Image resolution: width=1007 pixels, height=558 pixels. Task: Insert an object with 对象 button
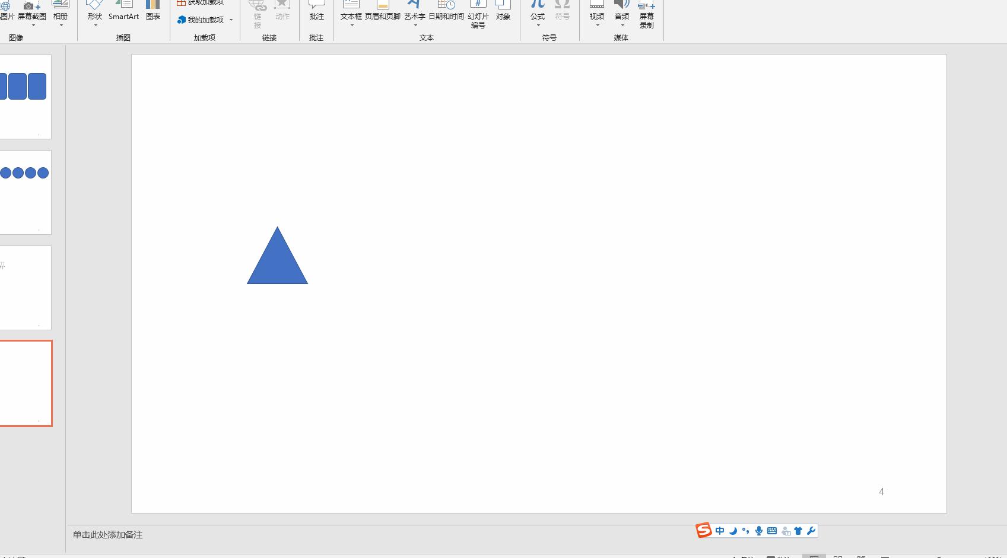[x=503, y=11]
